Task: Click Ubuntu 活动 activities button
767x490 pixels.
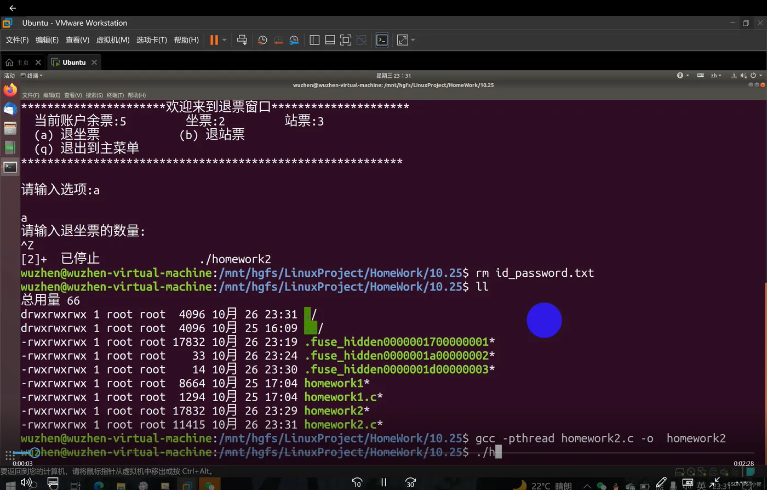Action: tap(9, 76)
